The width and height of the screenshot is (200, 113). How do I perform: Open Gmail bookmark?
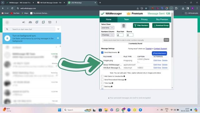click(x=5, y=13)
